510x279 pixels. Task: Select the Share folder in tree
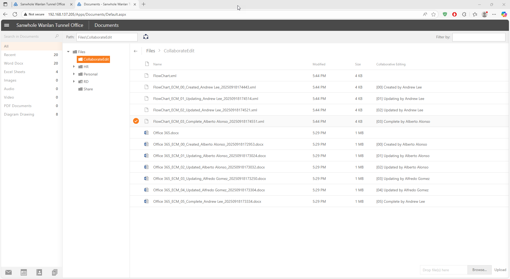[88, 89]
